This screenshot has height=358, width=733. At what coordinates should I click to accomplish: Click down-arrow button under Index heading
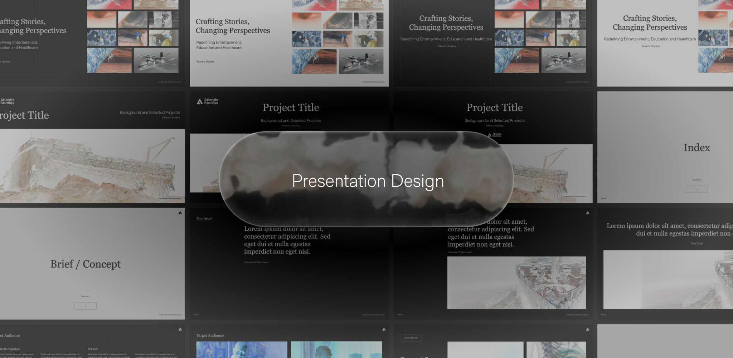pyautogui.click(x=696, y=189)
